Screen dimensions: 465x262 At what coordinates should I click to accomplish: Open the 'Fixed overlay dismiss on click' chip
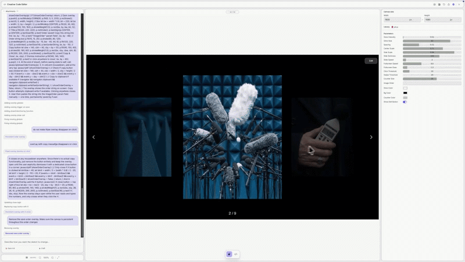[17, 151]
